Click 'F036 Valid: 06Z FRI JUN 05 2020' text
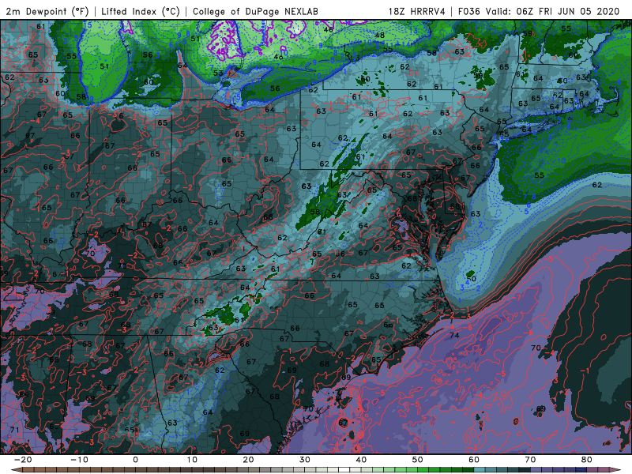The width and height of the screenshot is (632, 474). (x=539, y=11)
